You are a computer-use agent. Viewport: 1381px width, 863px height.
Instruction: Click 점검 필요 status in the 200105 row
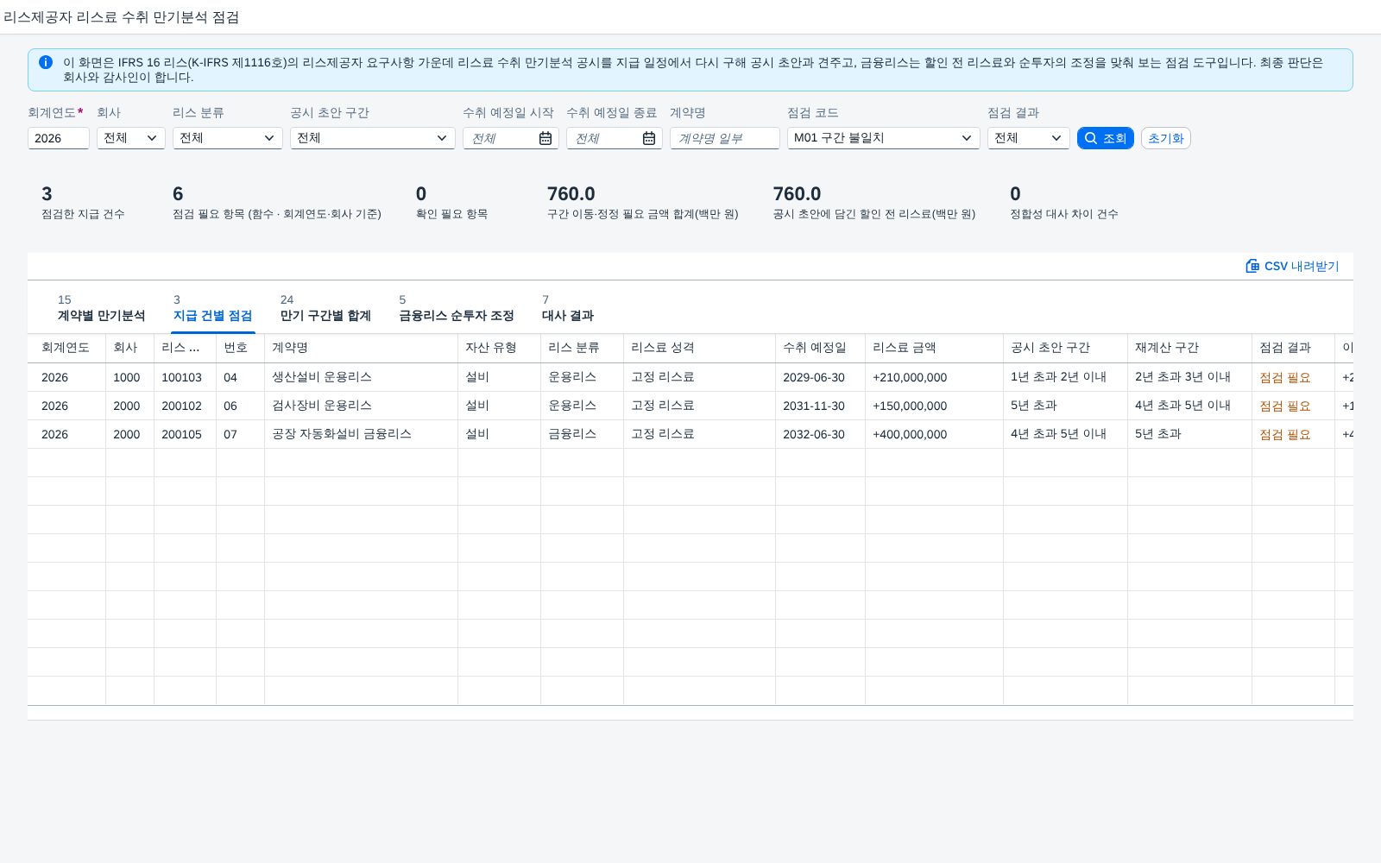pos(1284,434)
